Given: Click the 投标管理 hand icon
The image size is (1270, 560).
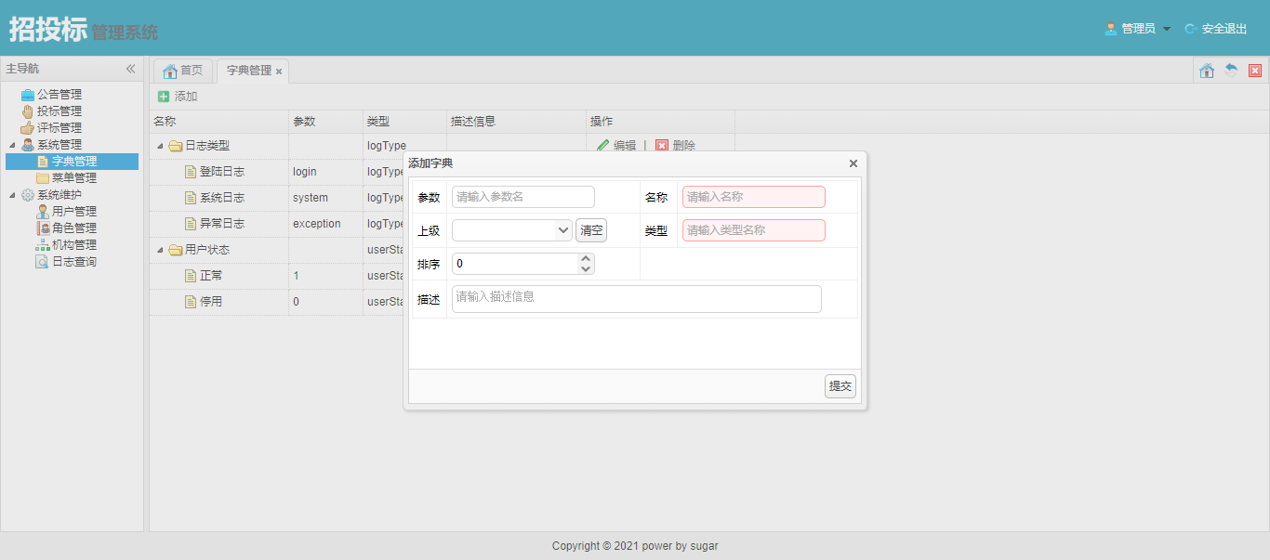Looking at the screenshot, I should (x=28, y=111).
